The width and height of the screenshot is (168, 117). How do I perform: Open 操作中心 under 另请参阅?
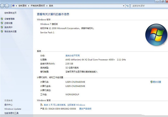8,105
